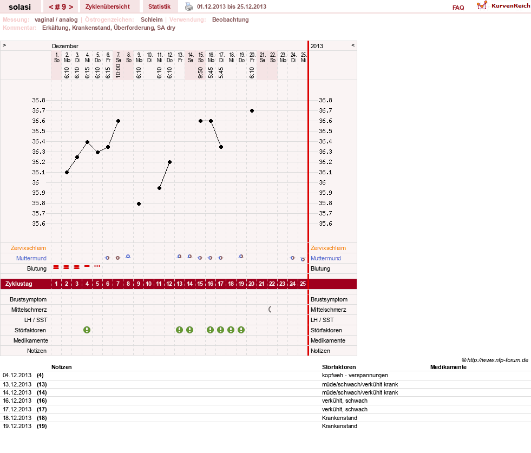This screenshot has width=531, height=453.
Task: Click the Störfaktoren alert on cycle day 16
Action: click(x=211, y=330)
